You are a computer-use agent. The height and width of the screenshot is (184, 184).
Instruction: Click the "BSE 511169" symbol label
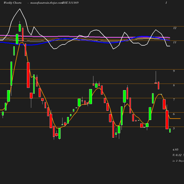click(70, 3)
